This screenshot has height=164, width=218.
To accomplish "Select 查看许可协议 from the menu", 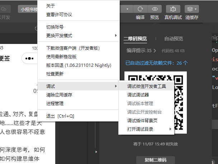I will (79, 15).
